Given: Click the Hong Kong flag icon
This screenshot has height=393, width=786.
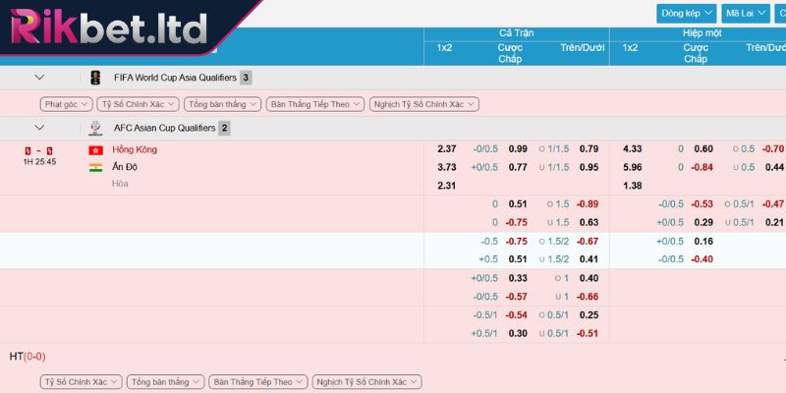Looking at the screenshot, I should [95, 150].
